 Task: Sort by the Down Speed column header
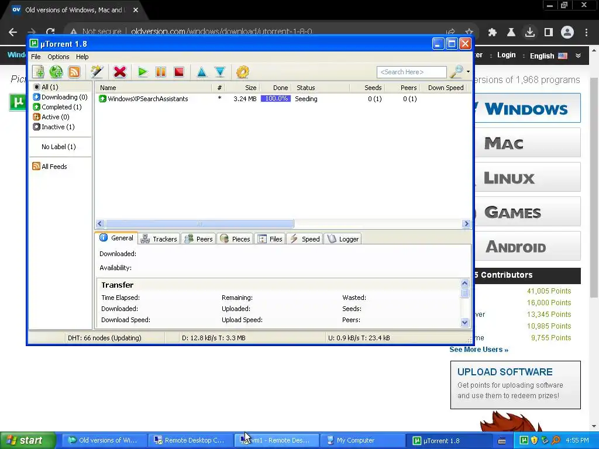click(443, 88)
